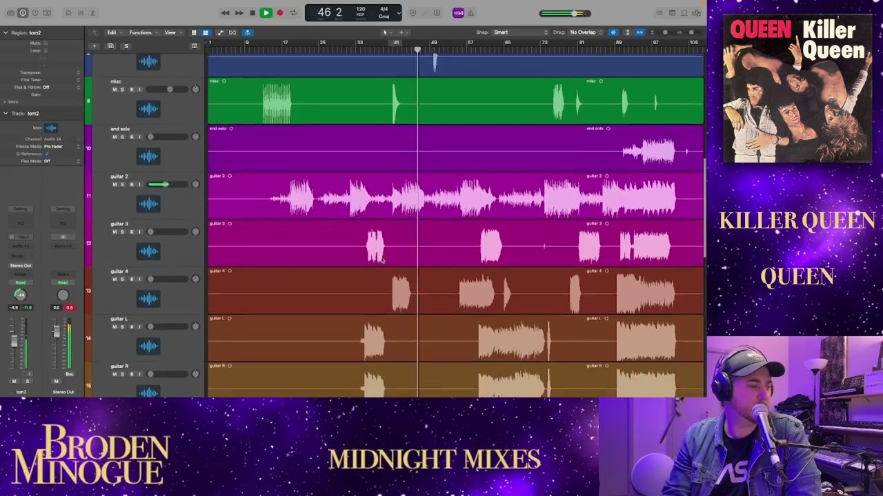Screen dimensions: 883x496
Task: Rewind the transport
Action: click(x=225, y=12)
